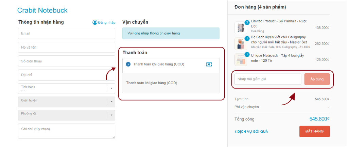Select Thanh toán khi giao hàng radio button

[128, 64]
